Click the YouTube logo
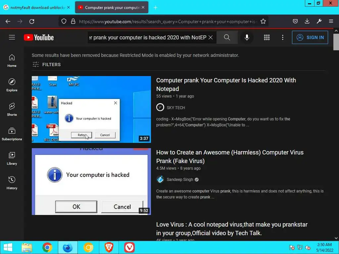This screenshot has width=339, height=254. click(x=39, y=37)
